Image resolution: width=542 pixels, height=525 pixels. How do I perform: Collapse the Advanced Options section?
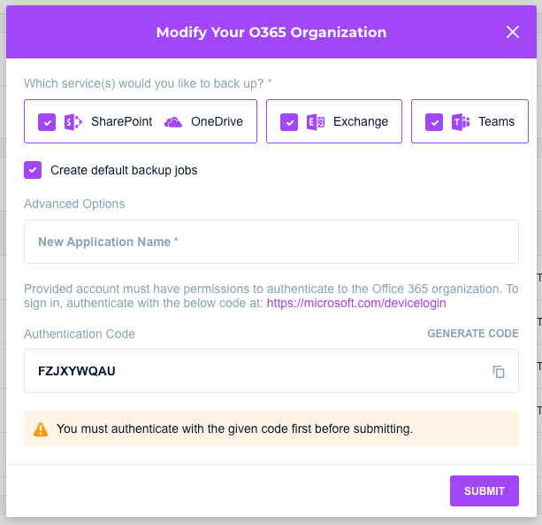coord(74,204)
